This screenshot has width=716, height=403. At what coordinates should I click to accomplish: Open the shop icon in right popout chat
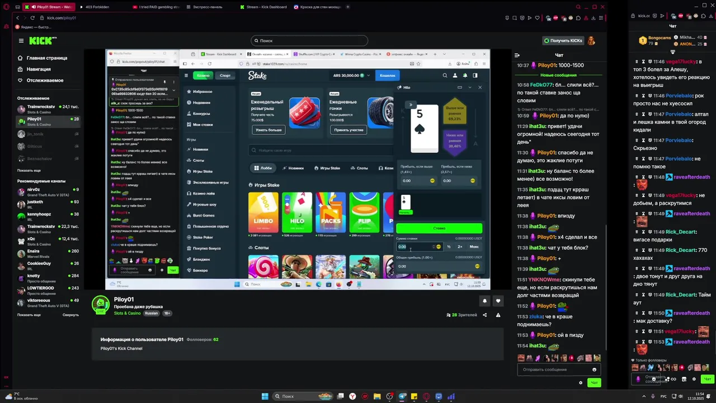click(684, 379)
